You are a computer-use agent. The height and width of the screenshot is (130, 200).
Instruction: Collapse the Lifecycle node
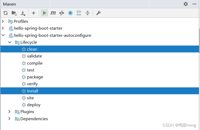[x=10, y=42]
